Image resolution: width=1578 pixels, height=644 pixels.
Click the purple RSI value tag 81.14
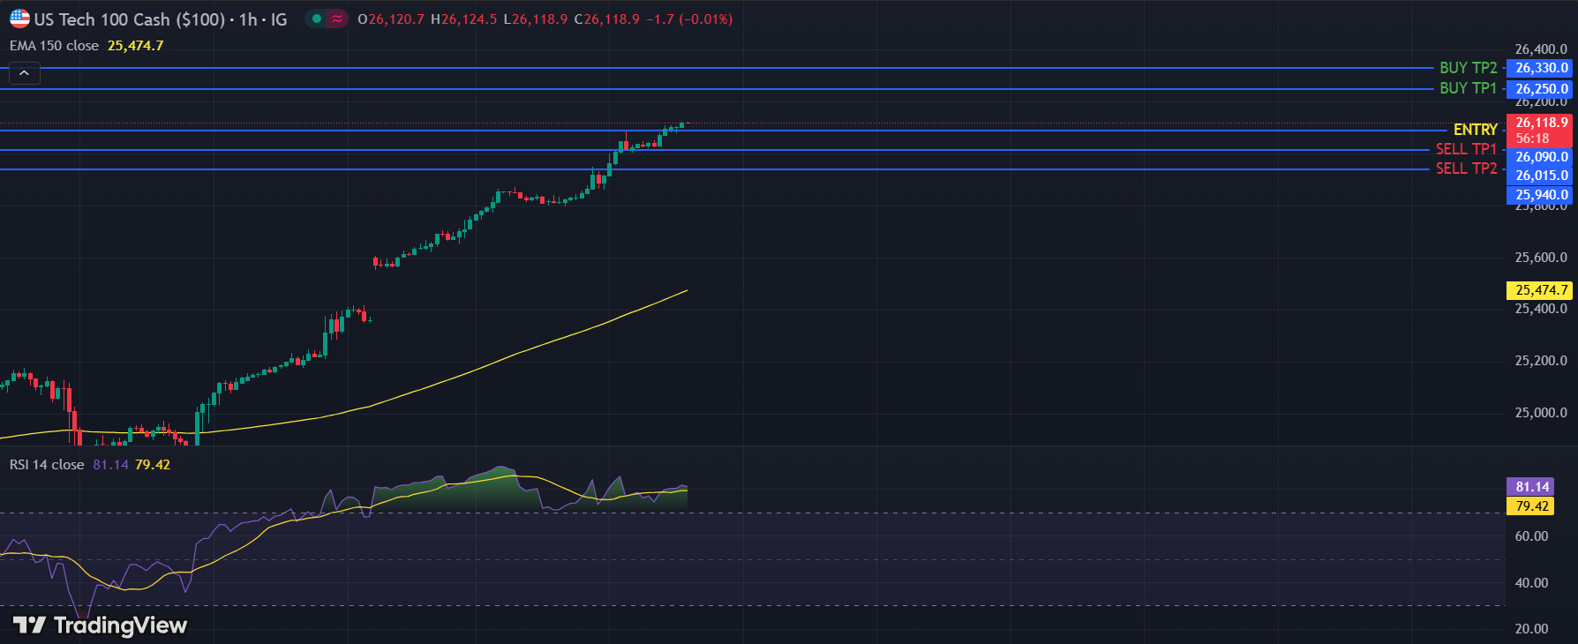click(x=1531, y=487)
